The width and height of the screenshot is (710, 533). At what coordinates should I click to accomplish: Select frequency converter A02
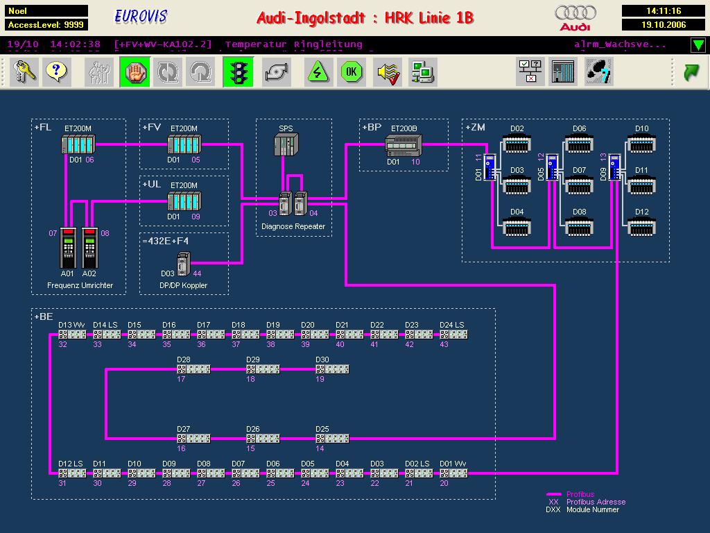point(89,248)
